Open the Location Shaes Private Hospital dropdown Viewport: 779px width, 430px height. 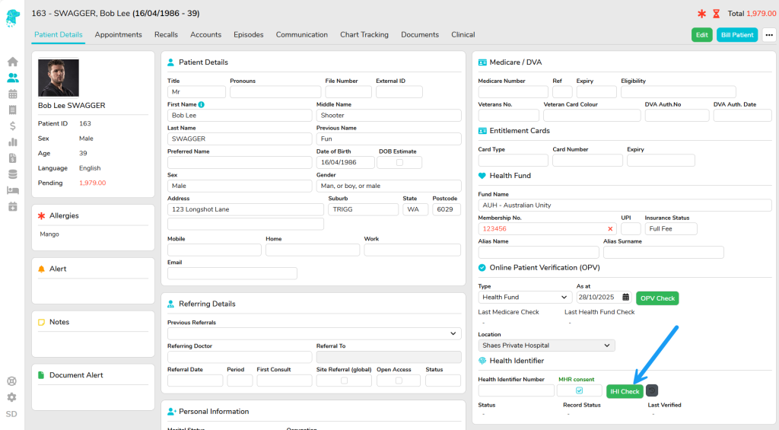pos(545,346)
